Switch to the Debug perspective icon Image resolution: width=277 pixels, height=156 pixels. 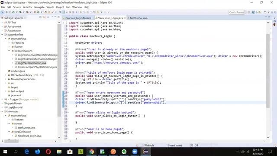pyautogui.click(x=257, y=12)
